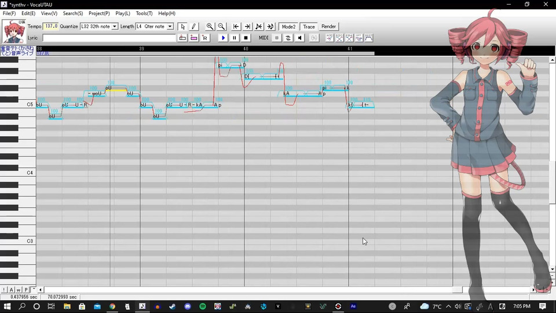This screenshot has height=313, width=556.
Task: Click the Teto singer avatar icon
Action: tap(13, 31)
